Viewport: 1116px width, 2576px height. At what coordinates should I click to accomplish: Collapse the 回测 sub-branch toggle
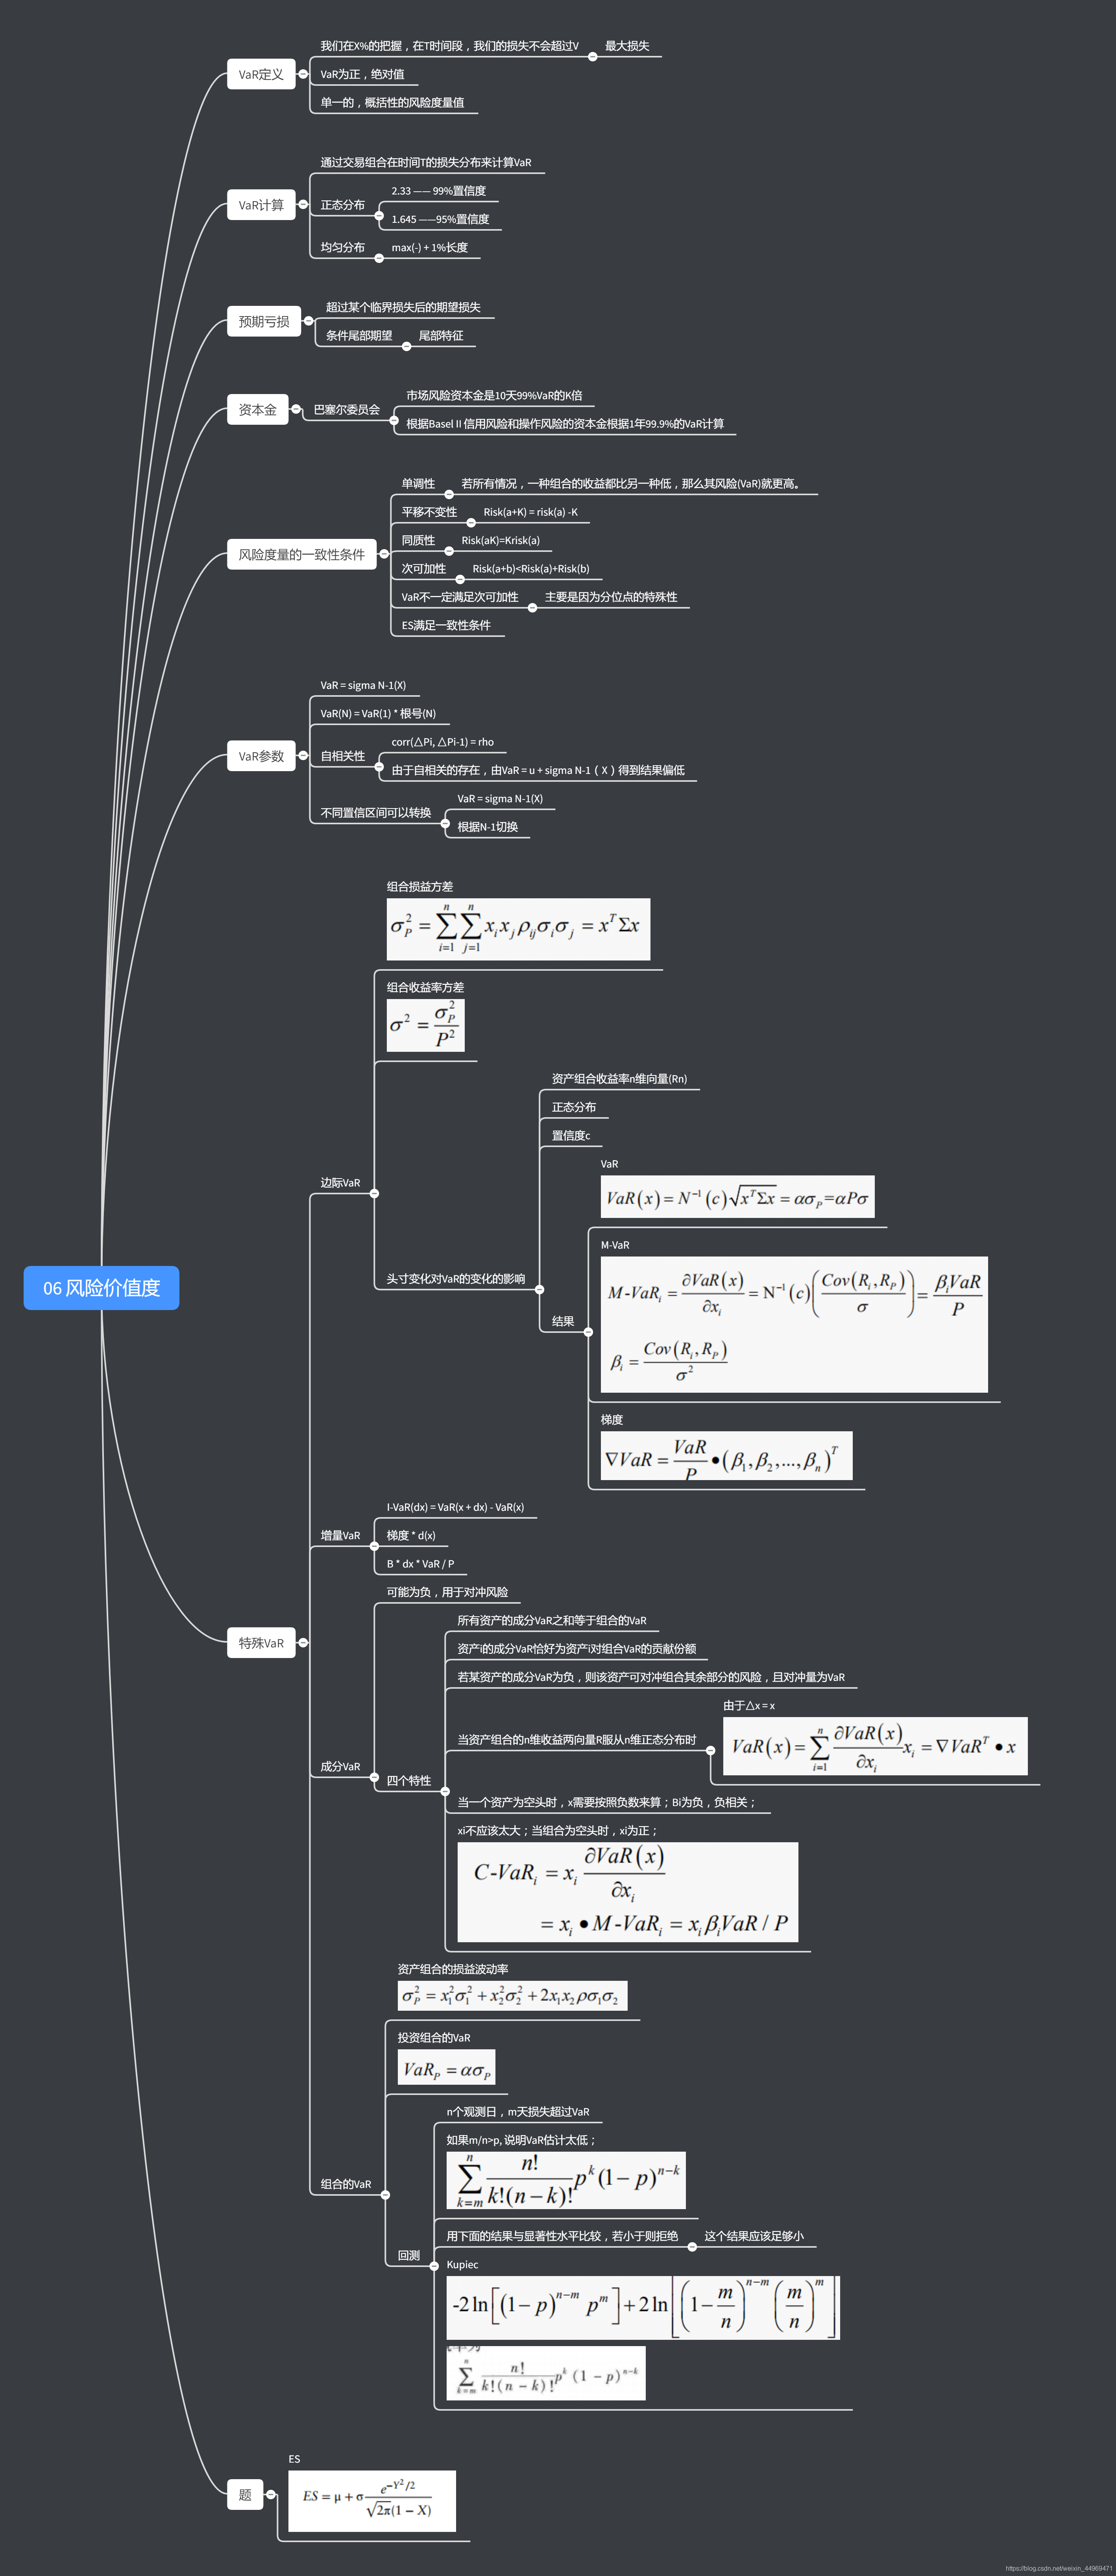point(434,2266)
